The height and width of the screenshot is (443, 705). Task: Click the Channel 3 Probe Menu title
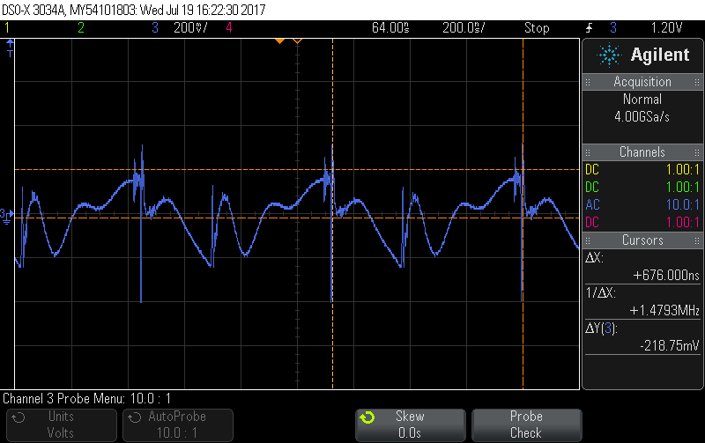(86, 398)
